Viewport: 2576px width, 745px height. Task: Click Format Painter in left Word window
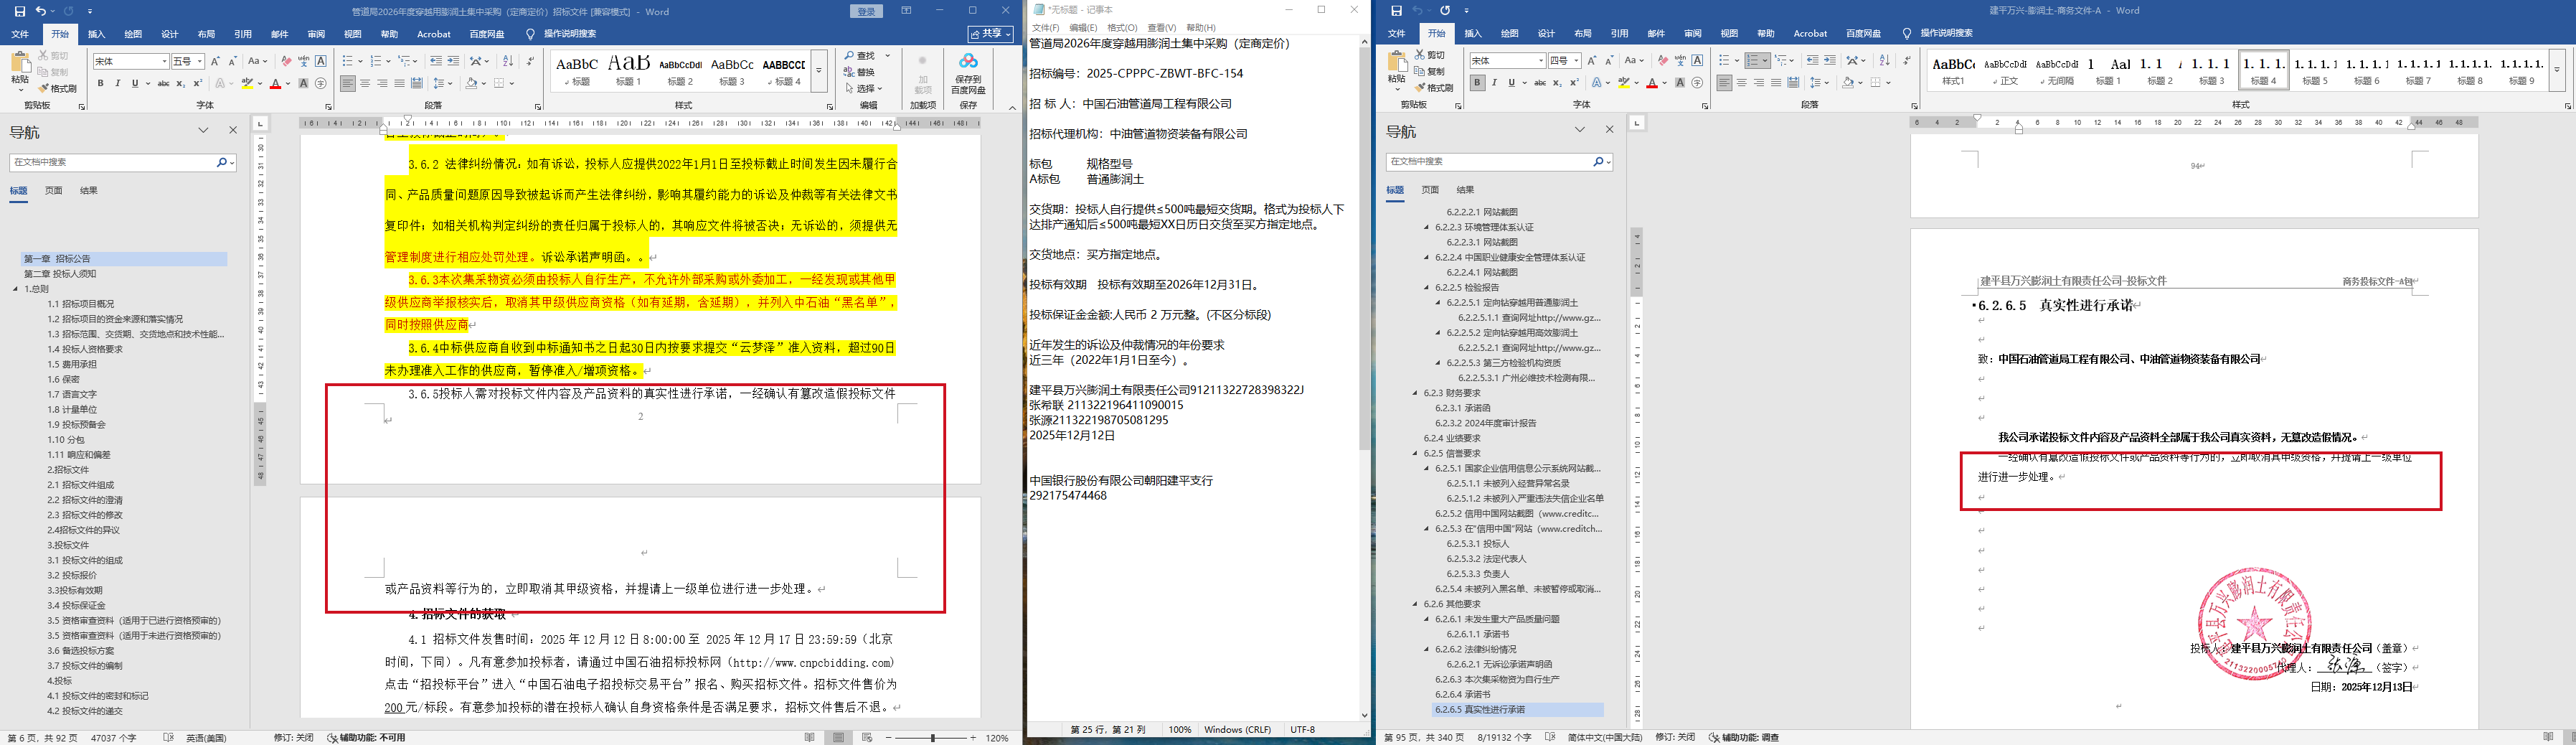pyautogui.click(x=58, y=88)
